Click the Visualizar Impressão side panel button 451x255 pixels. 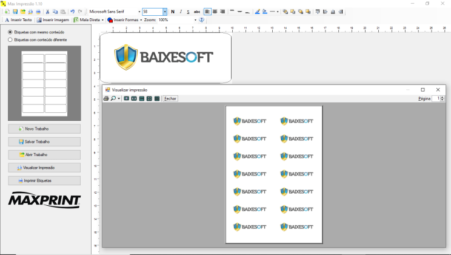click(x=44, y=168)
